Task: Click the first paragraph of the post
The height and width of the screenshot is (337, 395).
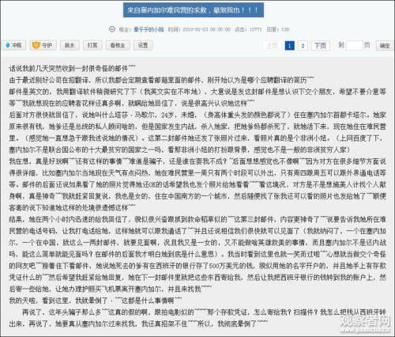Action: point(72,69)
